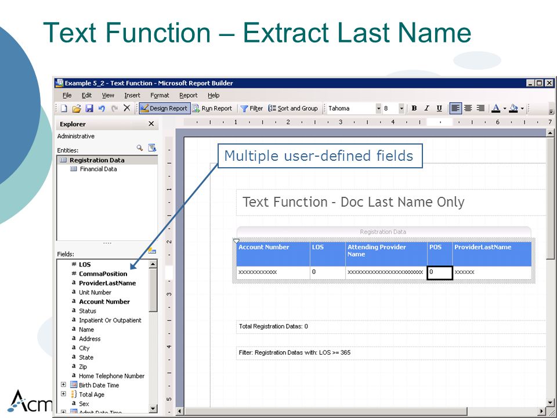
Task: Expand the Birth Date Time field
Action: [63, 384]
